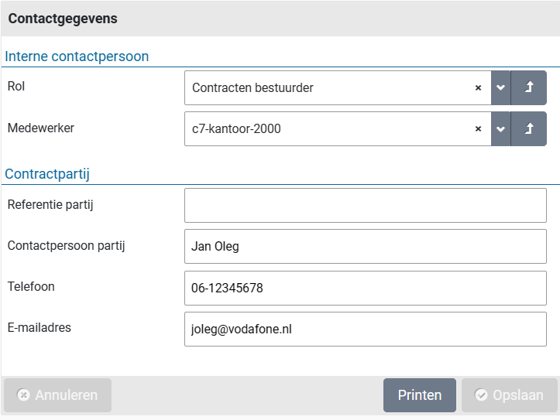The image size is (560, 420).
Task: Select the Telefoon input field
Action: 365,288
